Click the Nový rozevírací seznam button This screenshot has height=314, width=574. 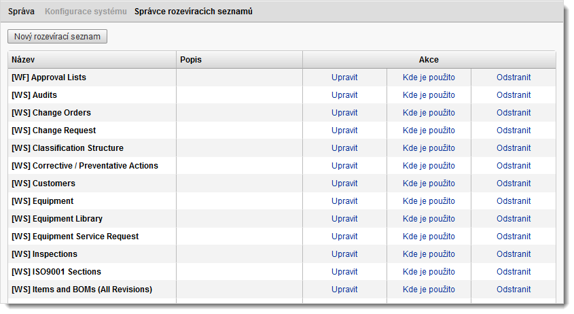coord(58,36)
